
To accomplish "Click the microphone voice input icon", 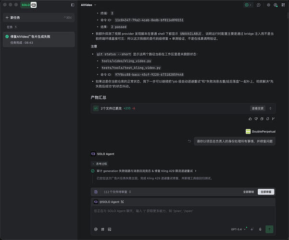I will click(260, 229).
